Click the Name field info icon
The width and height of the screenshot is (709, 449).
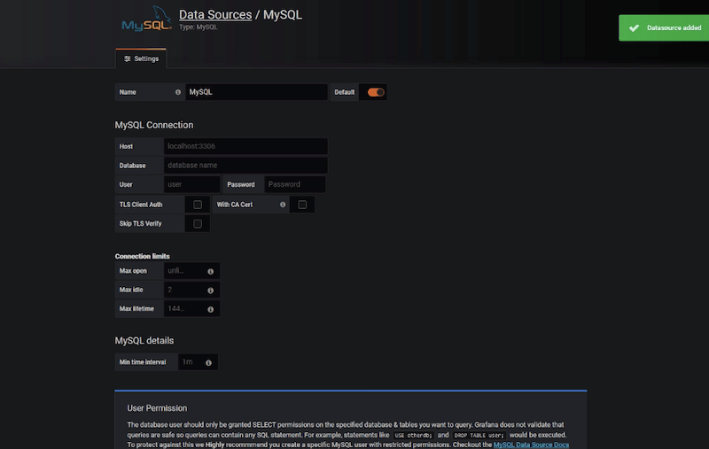point(178,92)
